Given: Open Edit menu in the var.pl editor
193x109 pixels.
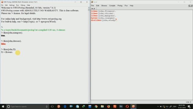Looking at the screenshot, I should click(98, 6).
